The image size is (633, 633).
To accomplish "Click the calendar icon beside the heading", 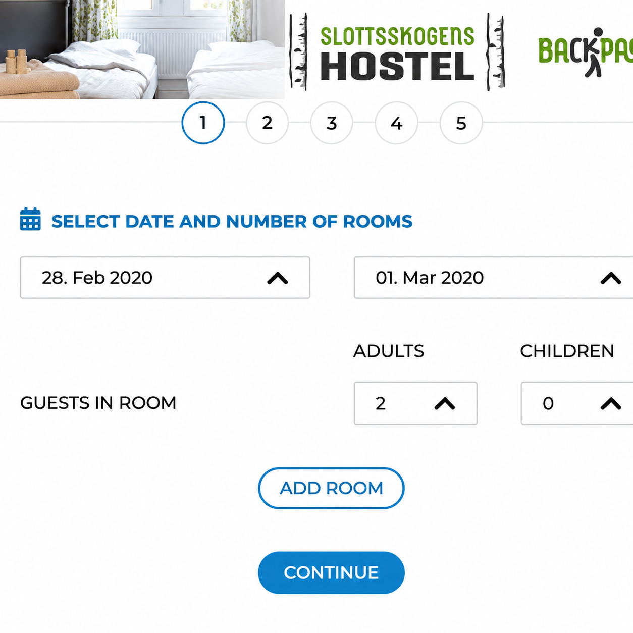I will coord(30,219).
